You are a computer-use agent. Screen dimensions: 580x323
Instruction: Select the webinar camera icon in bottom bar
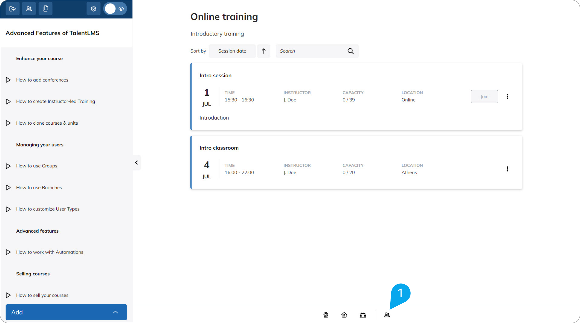326,315
